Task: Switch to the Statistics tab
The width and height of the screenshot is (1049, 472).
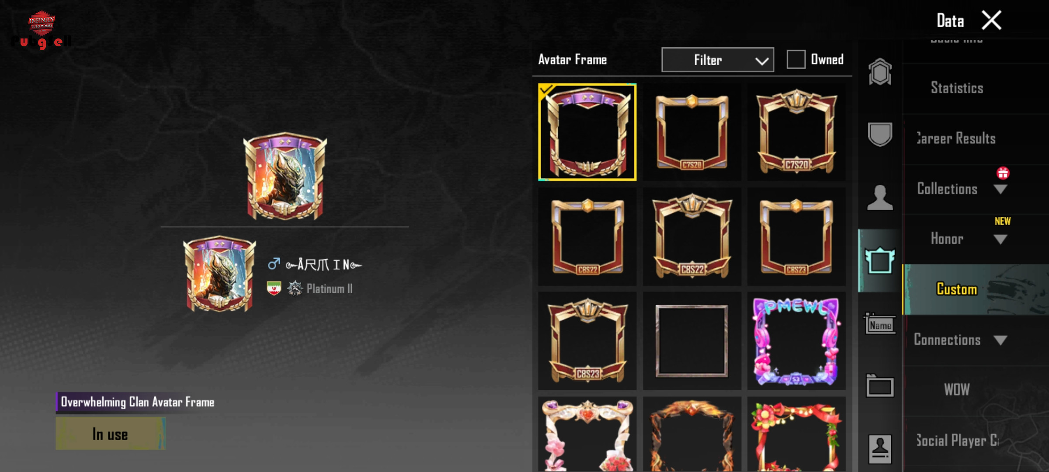Action: click(x=957, y=88)
